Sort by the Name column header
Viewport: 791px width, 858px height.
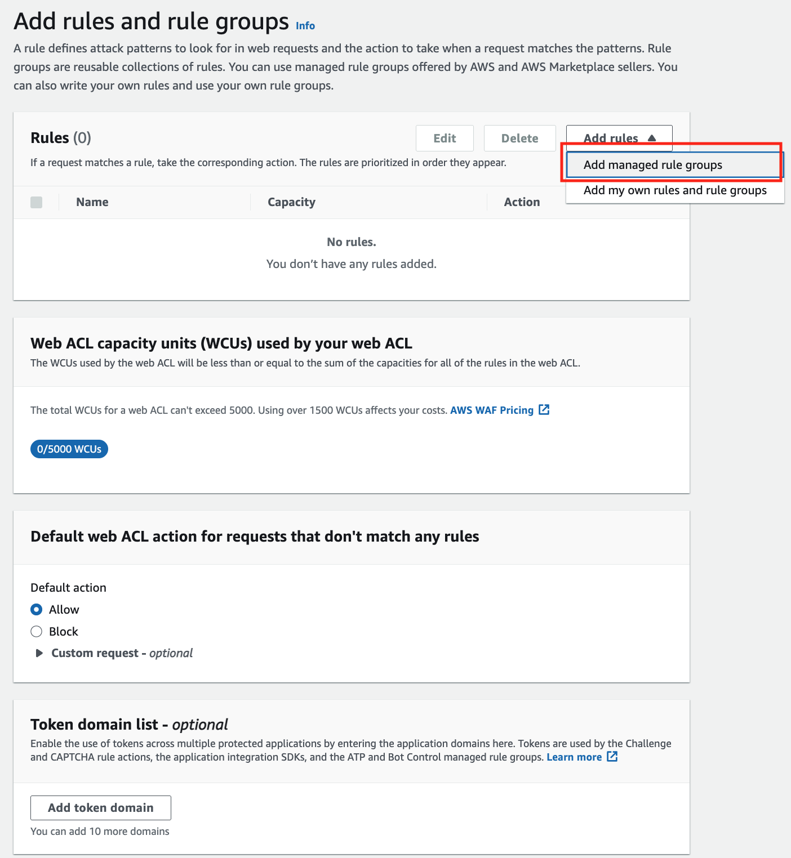click(x=92, y=202)
